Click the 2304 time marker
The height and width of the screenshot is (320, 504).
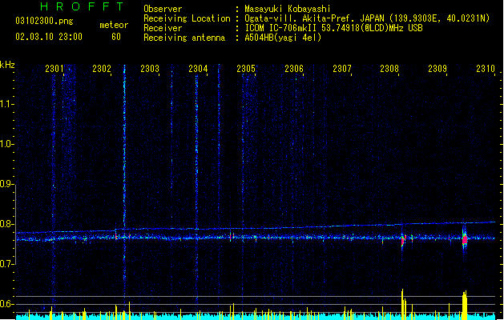[x=198, y=69]
